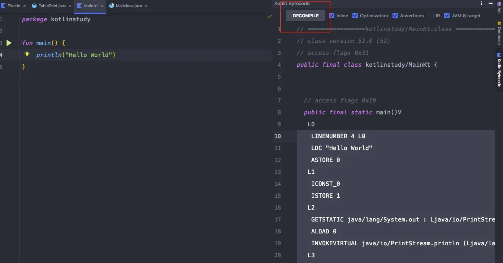Click the closing brace on Main.kt line 5
This screenshot has width=503, height=263.
click(24, 67)
